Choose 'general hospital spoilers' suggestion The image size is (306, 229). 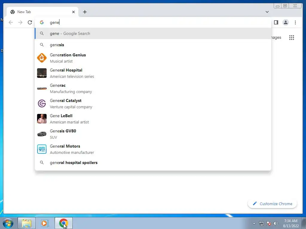tap(153, 163)
